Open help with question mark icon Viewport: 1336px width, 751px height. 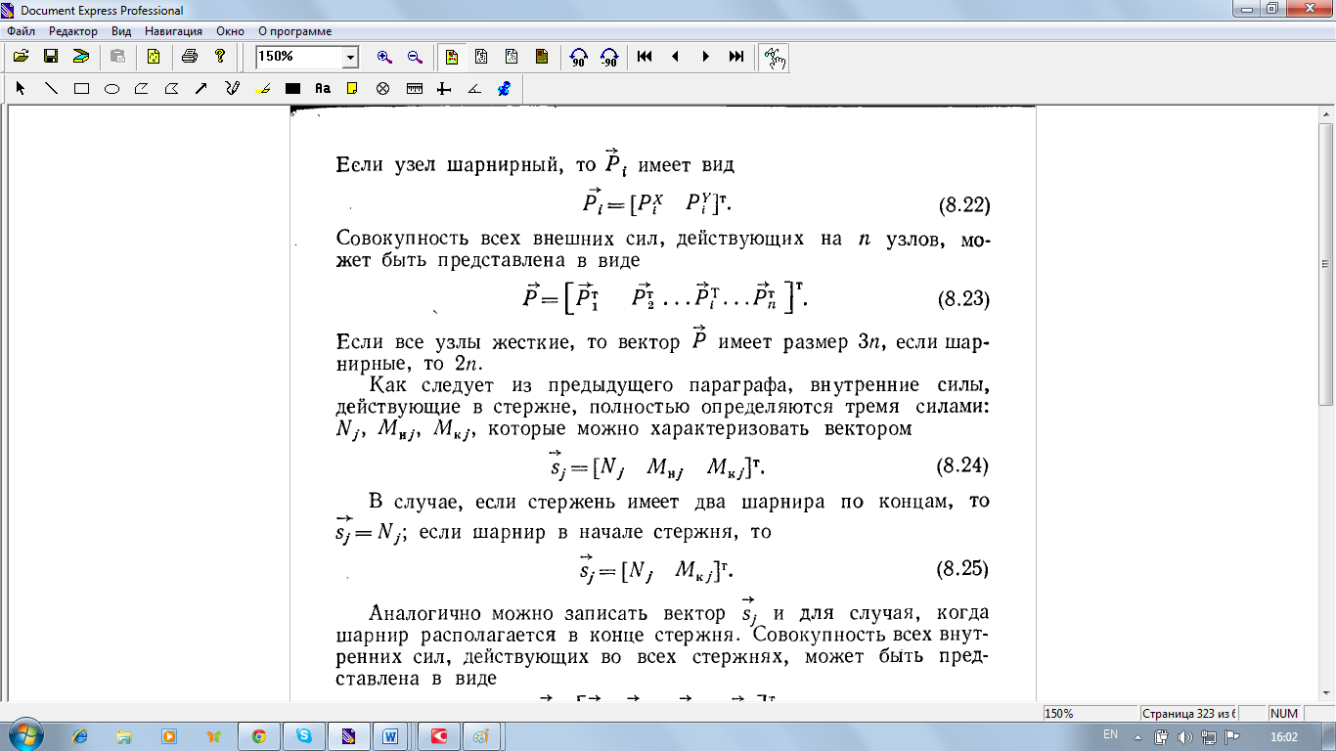tap(220, 57)
